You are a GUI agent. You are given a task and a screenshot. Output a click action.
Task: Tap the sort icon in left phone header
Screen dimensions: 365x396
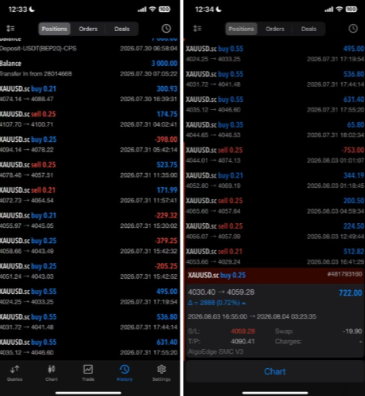pos(10,29)
